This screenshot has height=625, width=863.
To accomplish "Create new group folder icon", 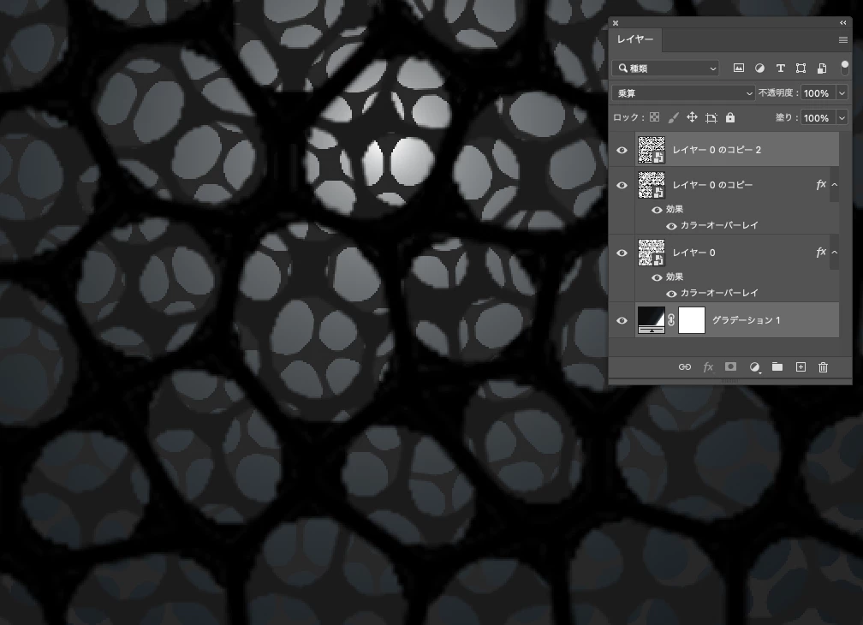I will (777, 366).
